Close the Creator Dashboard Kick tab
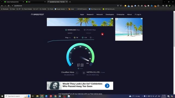Viewport: 175px width, 98px height. pyautogui.click(x=23, y=2)
